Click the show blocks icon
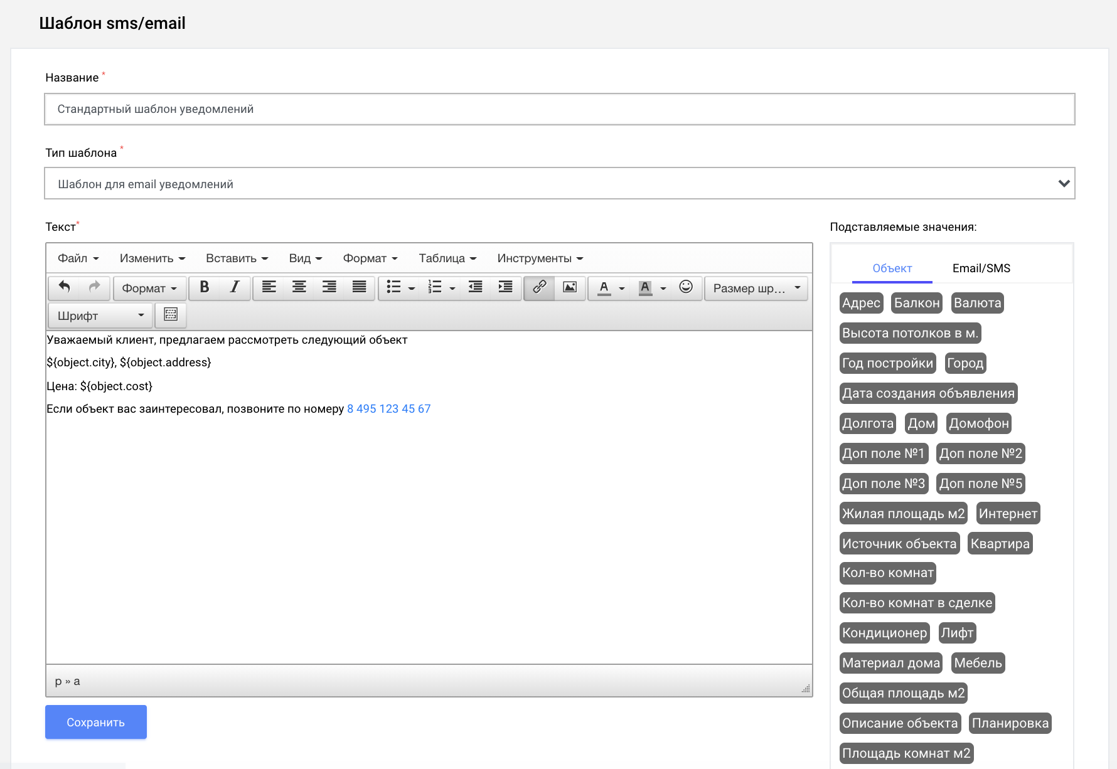 (x=171, y=315)
